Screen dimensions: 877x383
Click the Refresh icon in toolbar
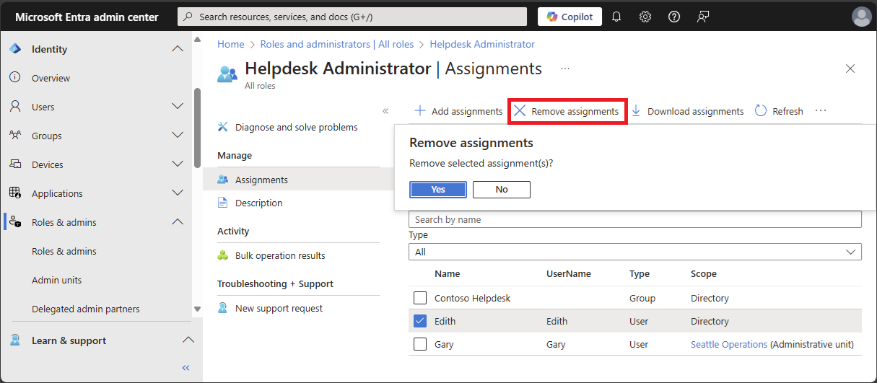click(761, 111)
